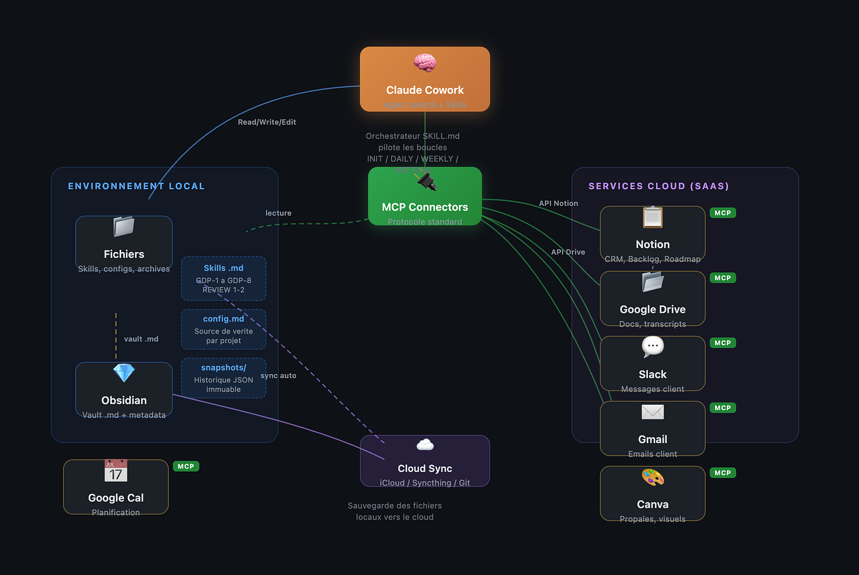Viewport: 859px width, 575px height.
Task: Click the "CRM, Backlog, Roadmap" subtitle
Action: coord(653,259)
